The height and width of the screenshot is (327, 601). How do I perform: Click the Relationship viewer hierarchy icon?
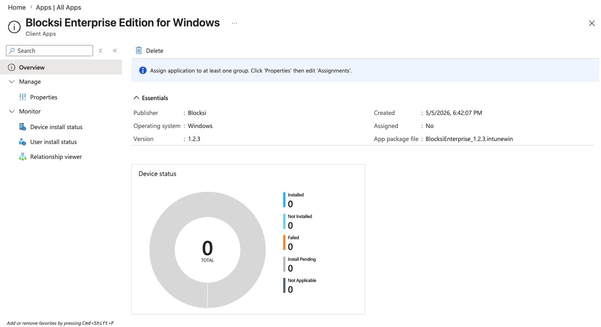(23, 157)
